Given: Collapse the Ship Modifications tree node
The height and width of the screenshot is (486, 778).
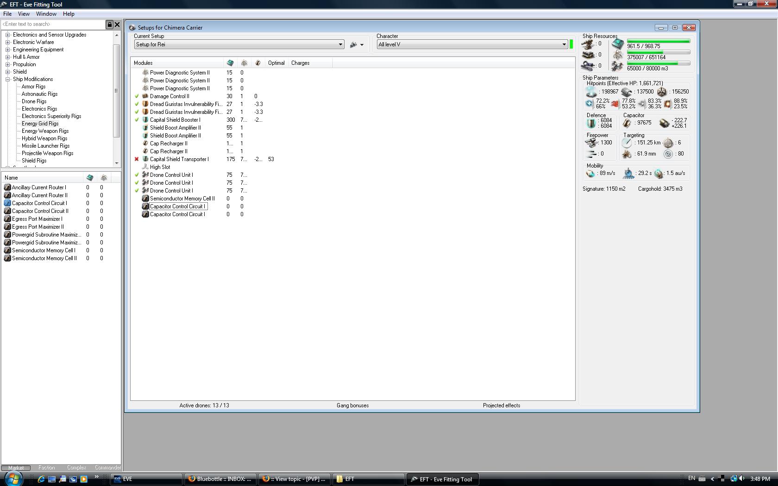Looking at the screenshot, I should 8,79.
